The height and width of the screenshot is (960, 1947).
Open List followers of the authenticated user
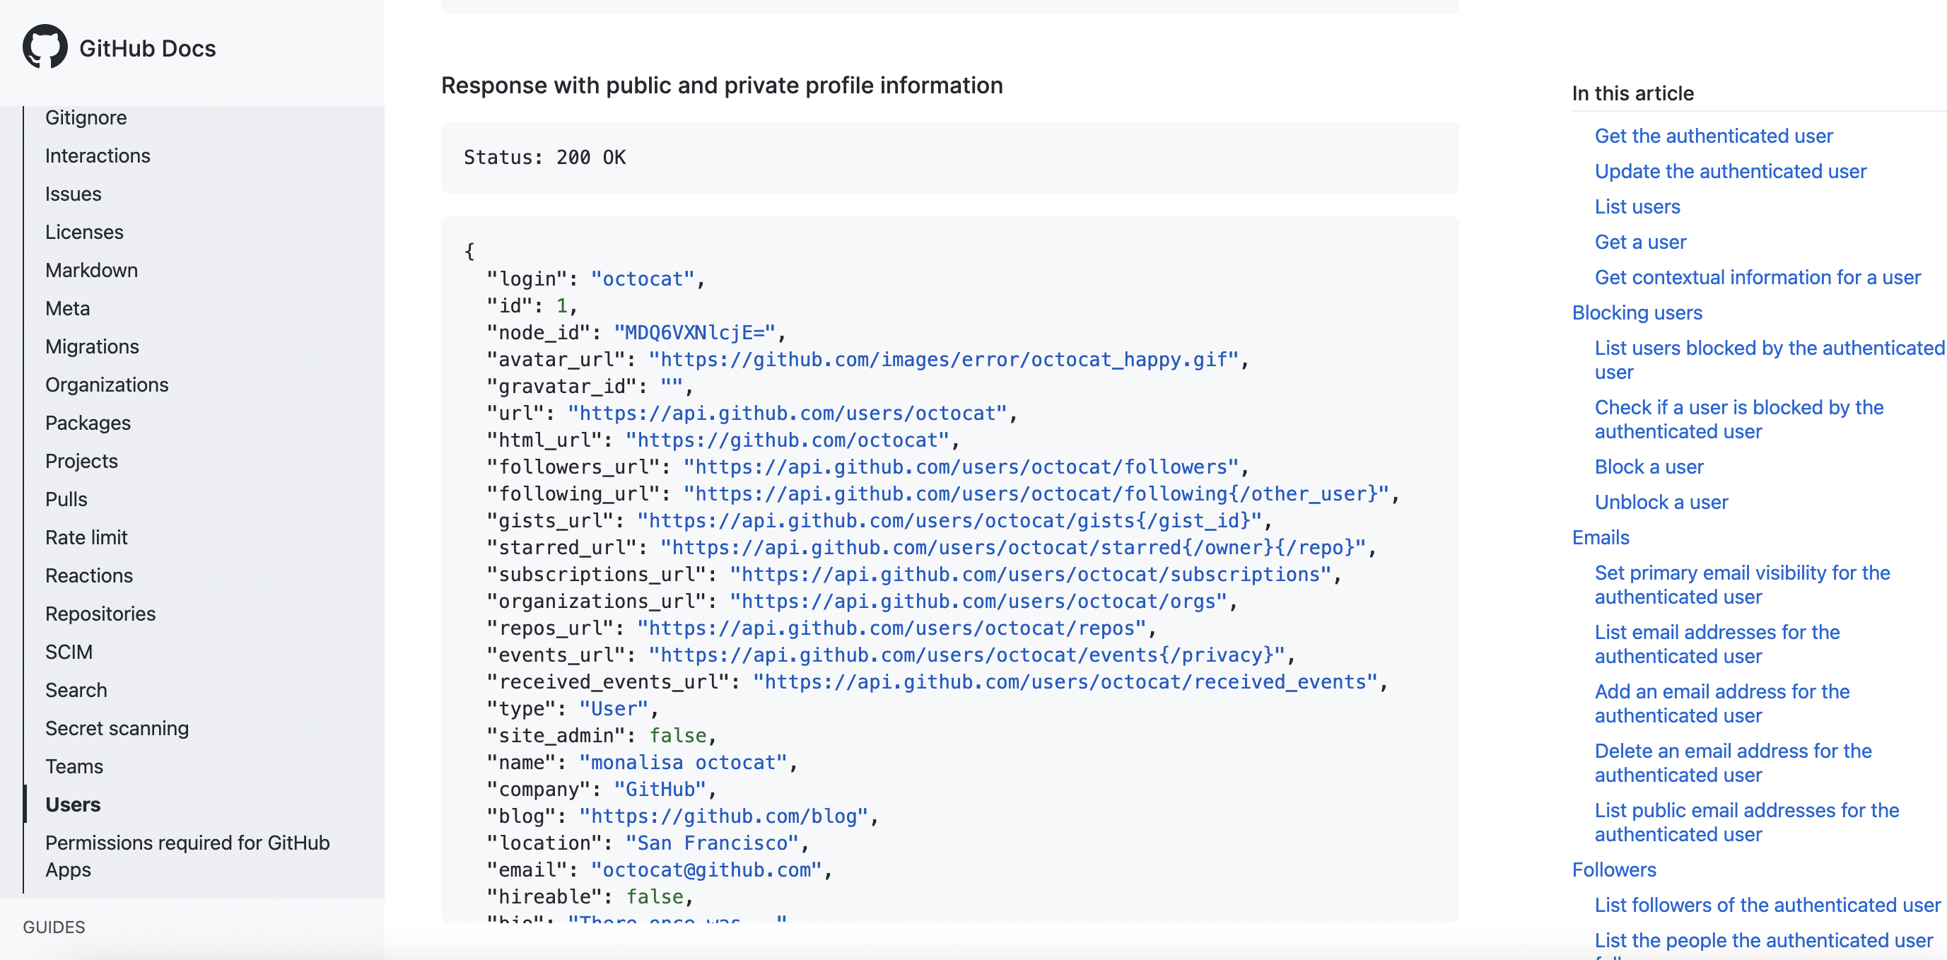(1767, 905)
